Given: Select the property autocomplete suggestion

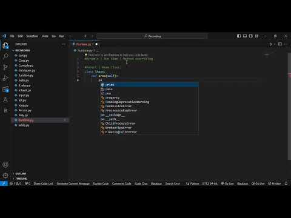Looking at the screenshot, I should (150, 97).
